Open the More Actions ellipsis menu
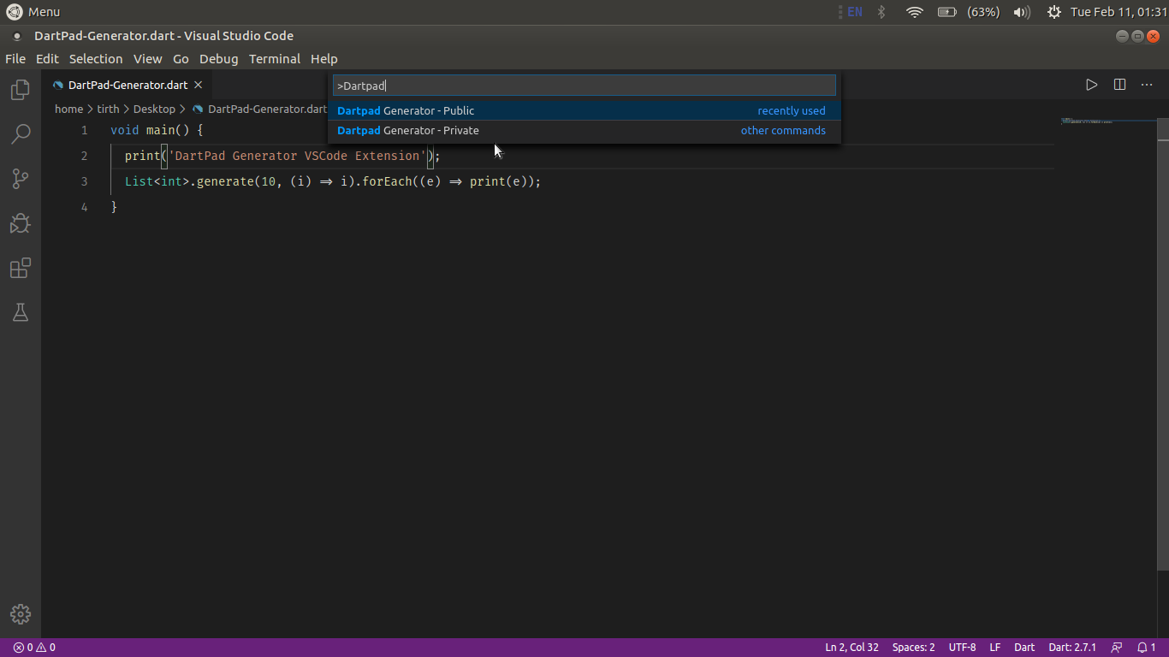The image size is (1169, 657). pos(1147,85)
